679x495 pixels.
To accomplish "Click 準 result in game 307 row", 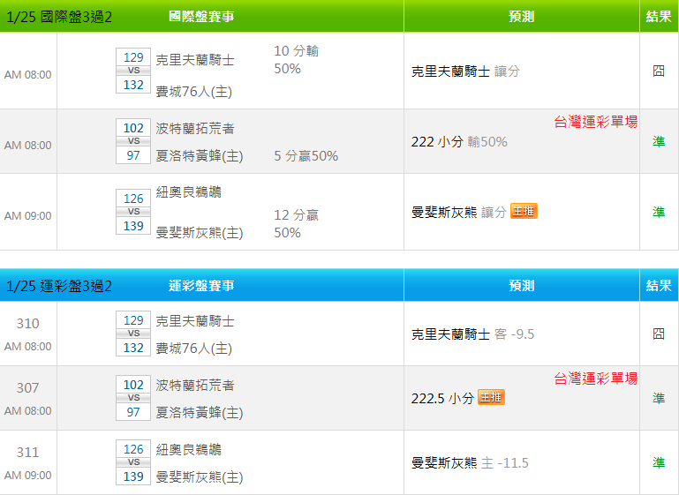I will pyautogui.click(x=659, y=398).
